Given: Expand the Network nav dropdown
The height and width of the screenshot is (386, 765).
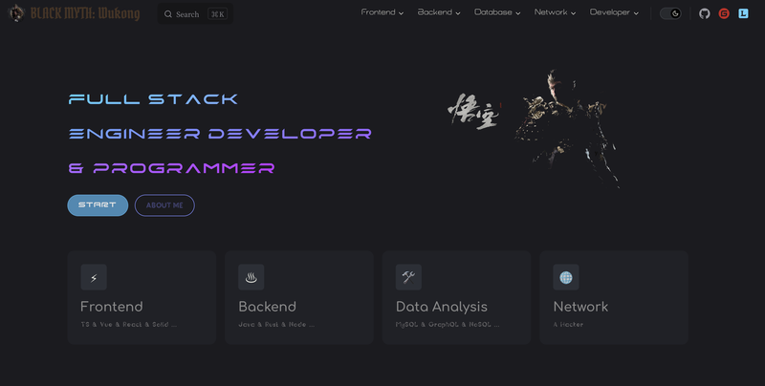Looking at the screenshot, I should 555,12.
